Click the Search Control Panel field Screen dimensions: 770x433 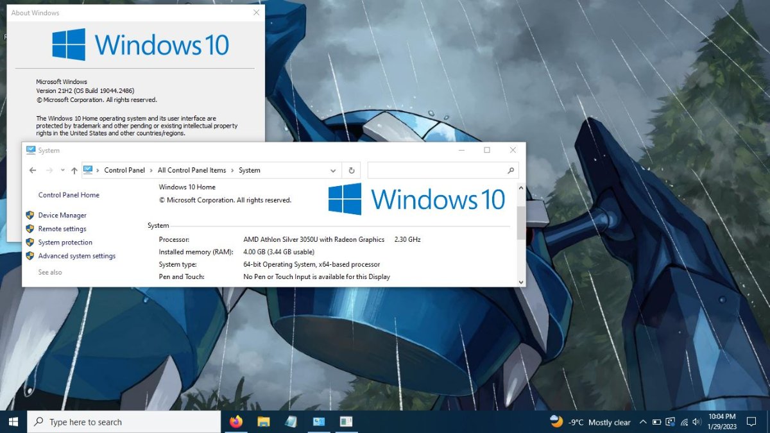tap(443, 170)
